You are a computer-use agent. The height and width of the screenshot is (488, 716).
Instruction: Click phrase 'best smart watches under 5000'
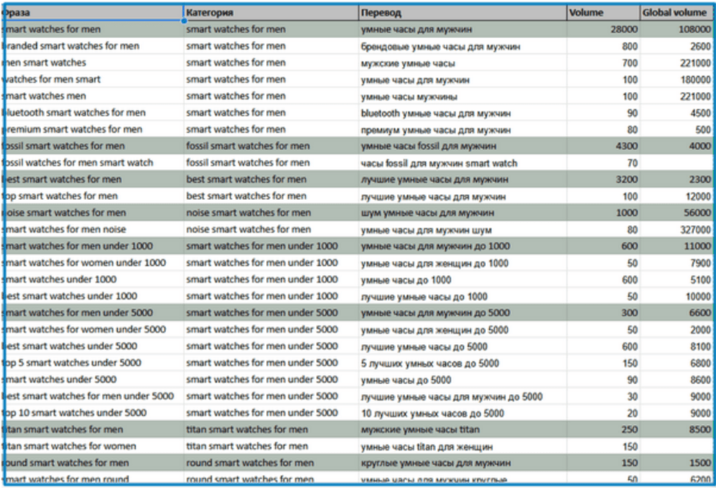click(x=93, y=346)
